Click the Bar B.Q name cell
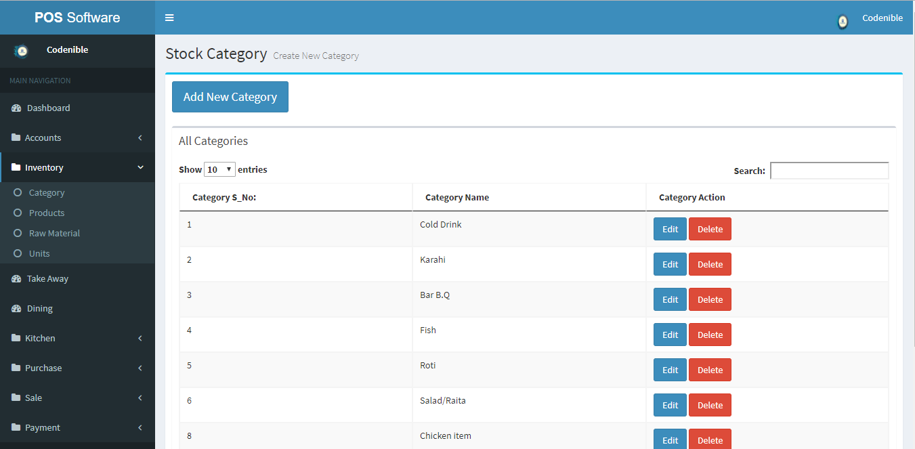This screenshot has width=915, height=449. click(x=529, y=299)
